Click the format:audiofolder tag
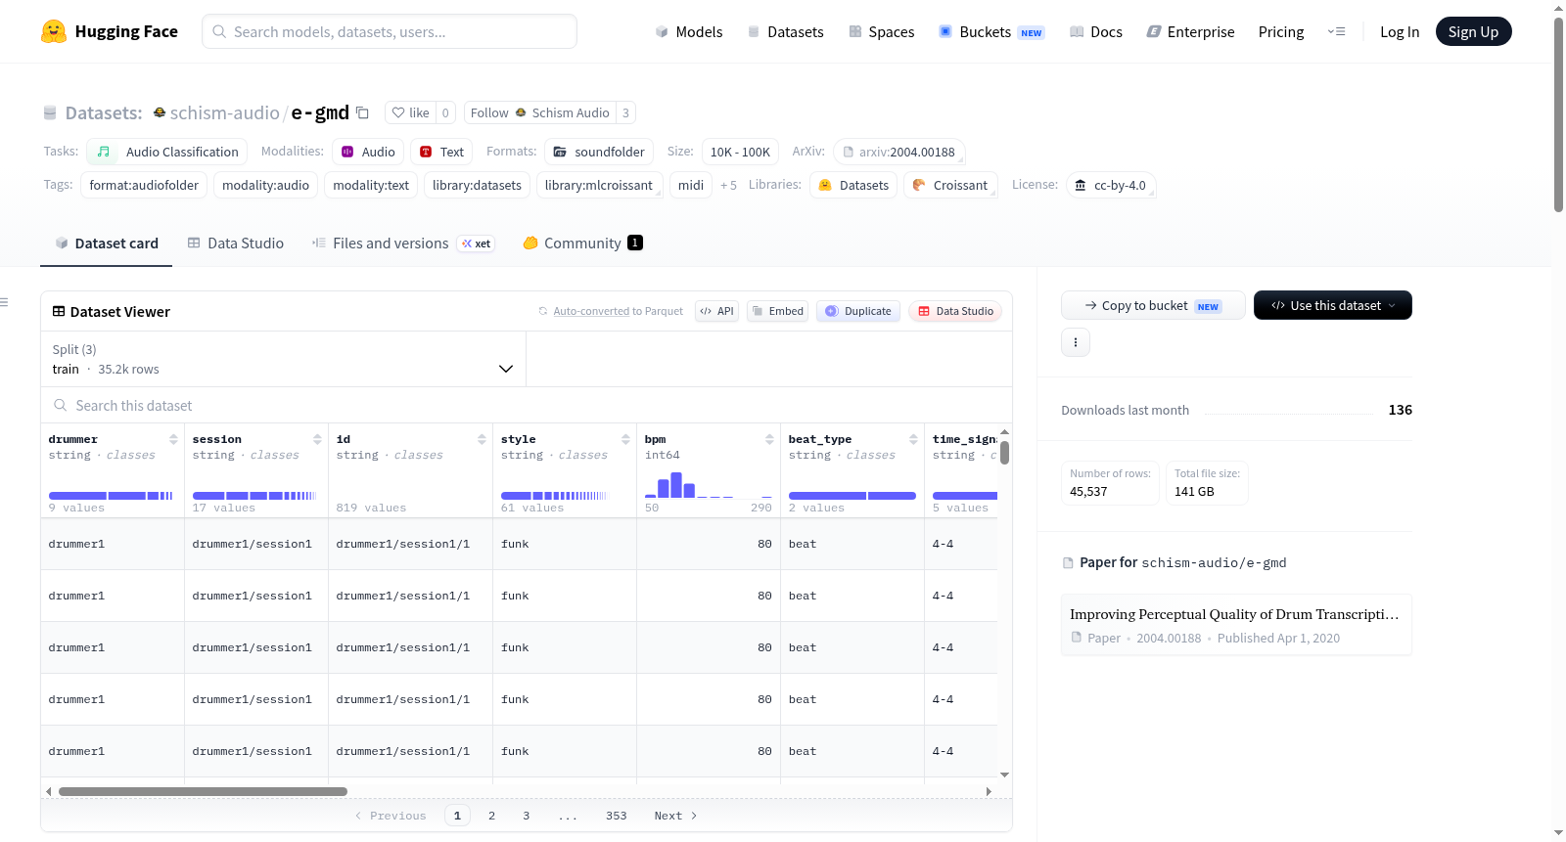 (x=144, y=185)
